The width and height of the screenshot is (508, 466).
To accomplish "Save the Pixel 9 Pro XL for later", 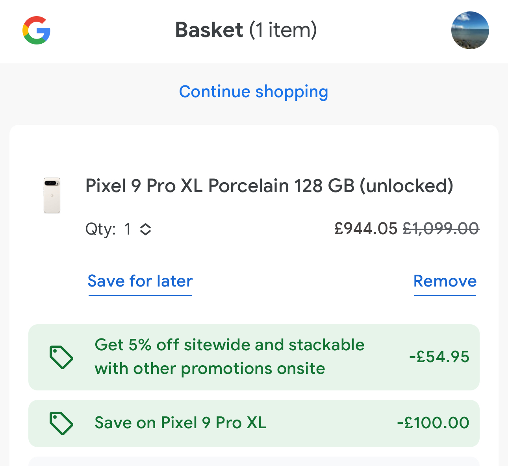I will (x=140, y=281).
